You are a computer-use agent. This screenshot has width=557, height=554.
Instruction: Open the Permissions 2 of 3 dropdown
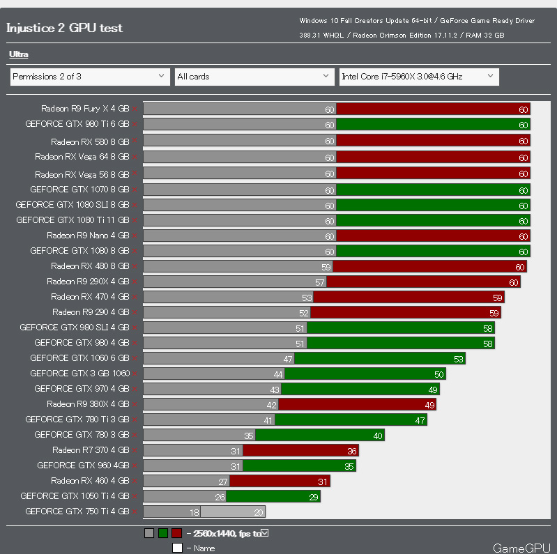click(90, 77)
